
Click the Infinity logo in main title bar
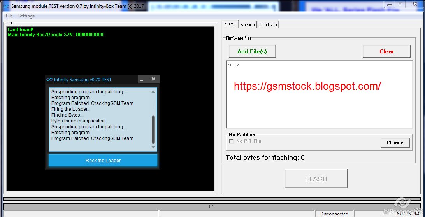pyautogui.click(x=6, y=6)
